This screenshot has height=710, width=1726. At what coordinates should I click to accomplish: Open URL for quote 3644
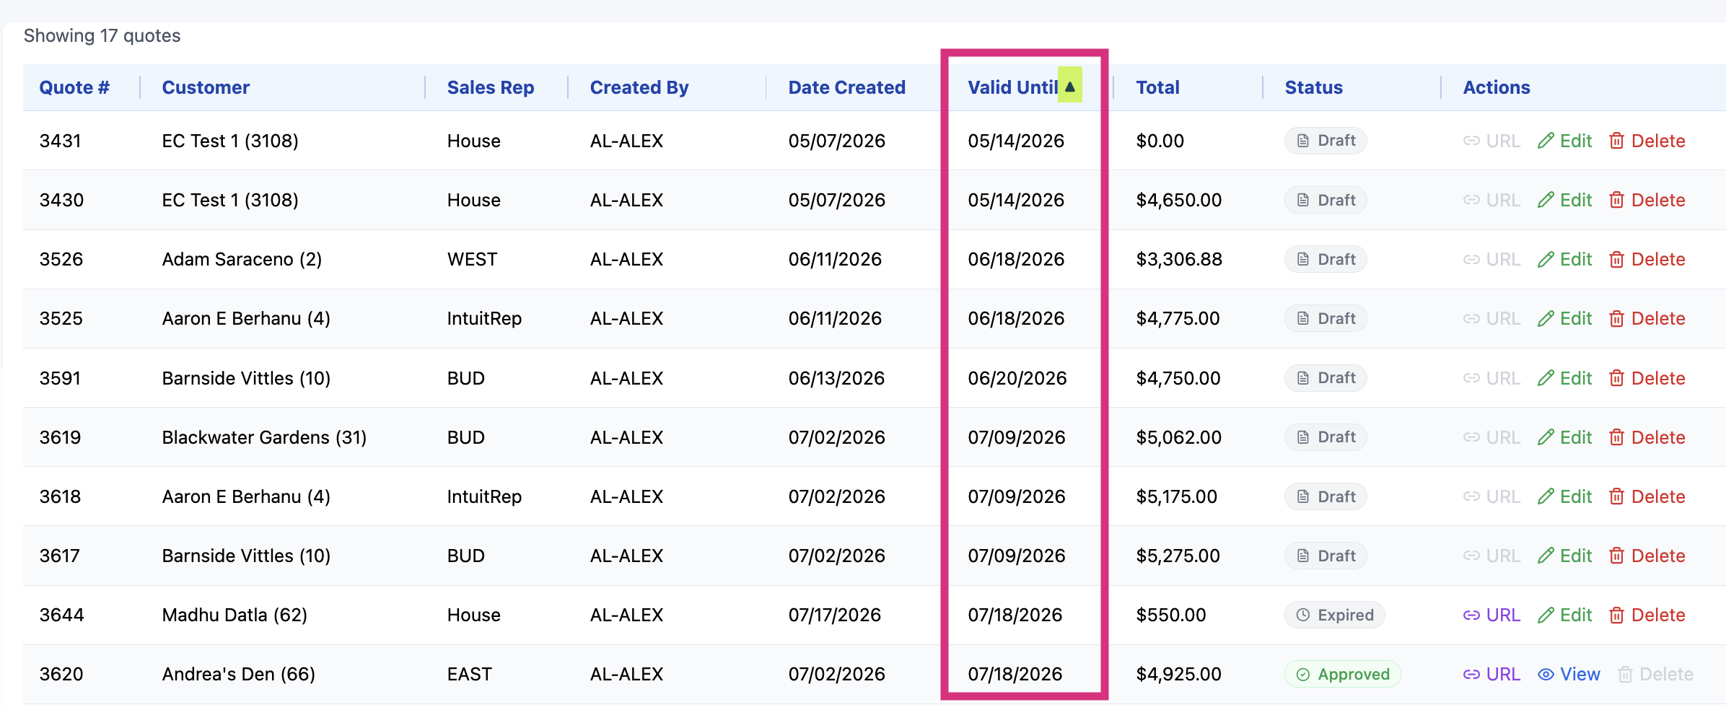click(x=1491, y=615)
